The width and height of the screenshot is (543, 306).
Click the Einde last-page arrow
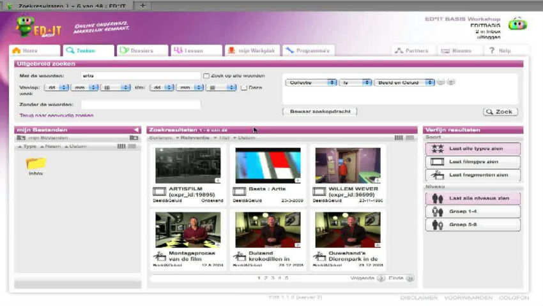point(409,279)
